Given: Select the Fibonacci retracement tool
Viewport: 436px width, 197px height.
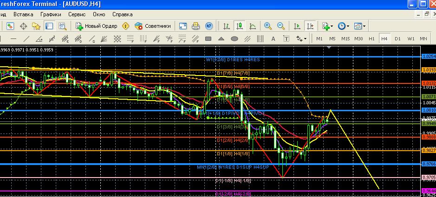Looking at the screenshot, I should (130, 39).
